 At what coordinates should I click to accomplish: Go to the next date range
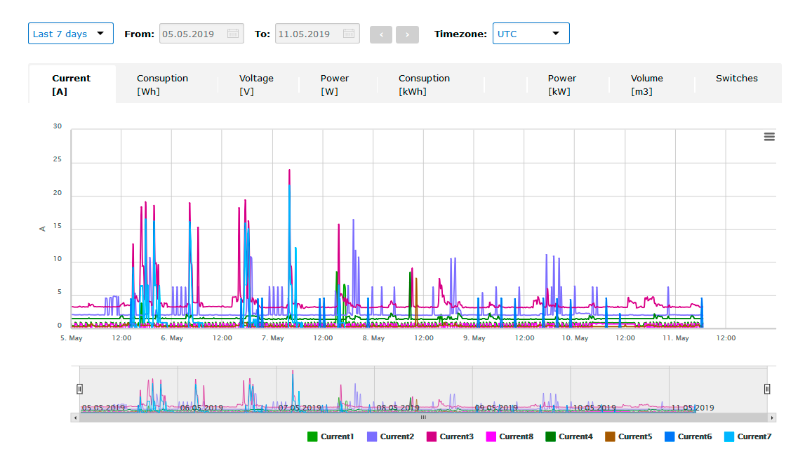coord(408,34)
